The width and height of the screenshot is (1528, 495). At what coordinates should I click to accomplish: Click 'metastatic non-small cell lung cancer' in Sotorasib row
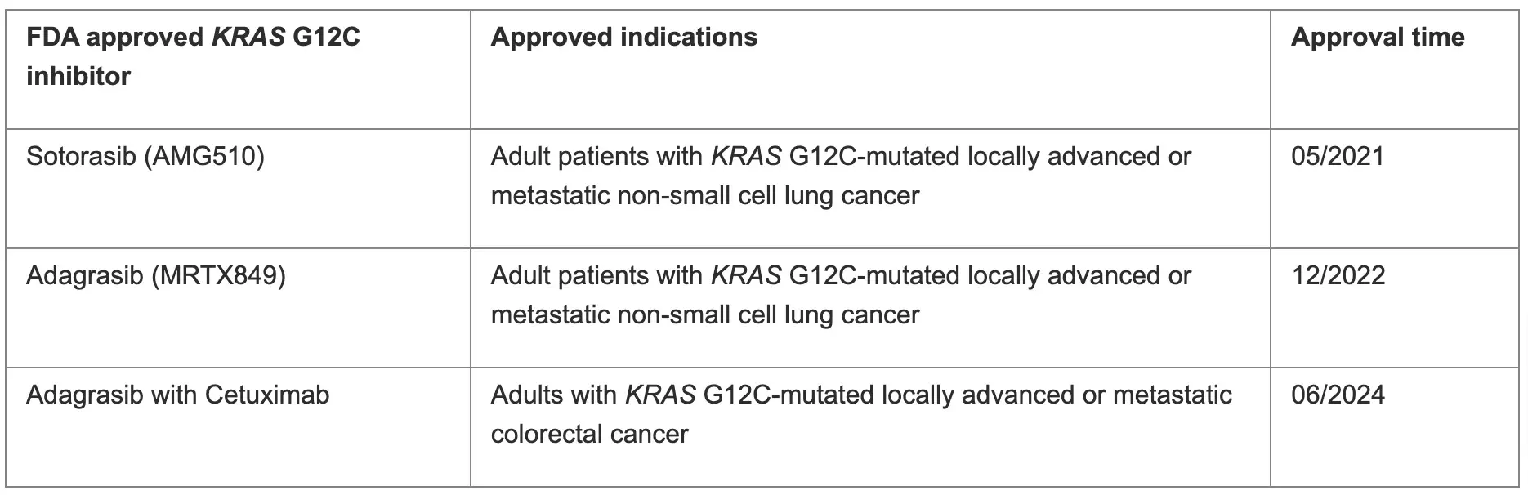pyautogui.click(x=705, y=196)
